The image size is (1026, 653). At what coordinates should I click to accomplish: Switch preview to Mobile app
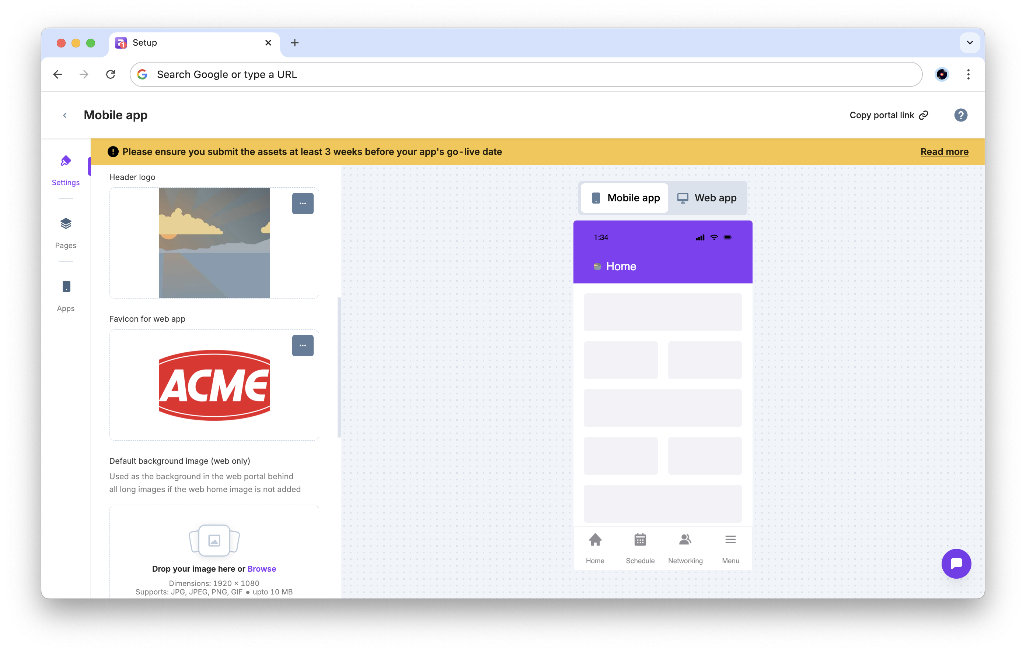point(625,198)
